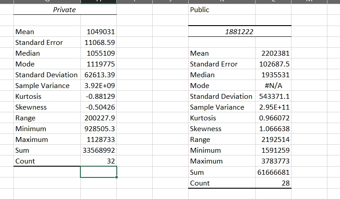Click the value 62613.39
The image size is (340, 199).
pos(99,75)
